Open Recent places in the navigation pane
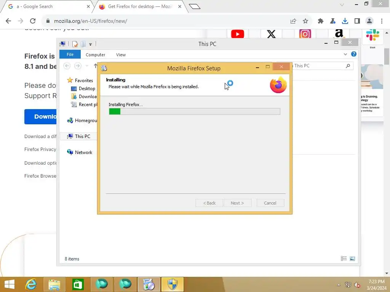 click(x=84, y=105)
